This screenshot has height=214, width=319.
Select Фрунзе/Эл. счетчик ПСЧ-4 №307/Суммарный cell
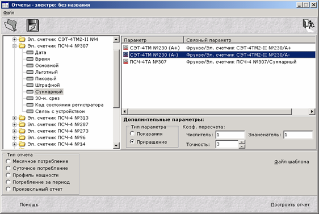(241, 62)
